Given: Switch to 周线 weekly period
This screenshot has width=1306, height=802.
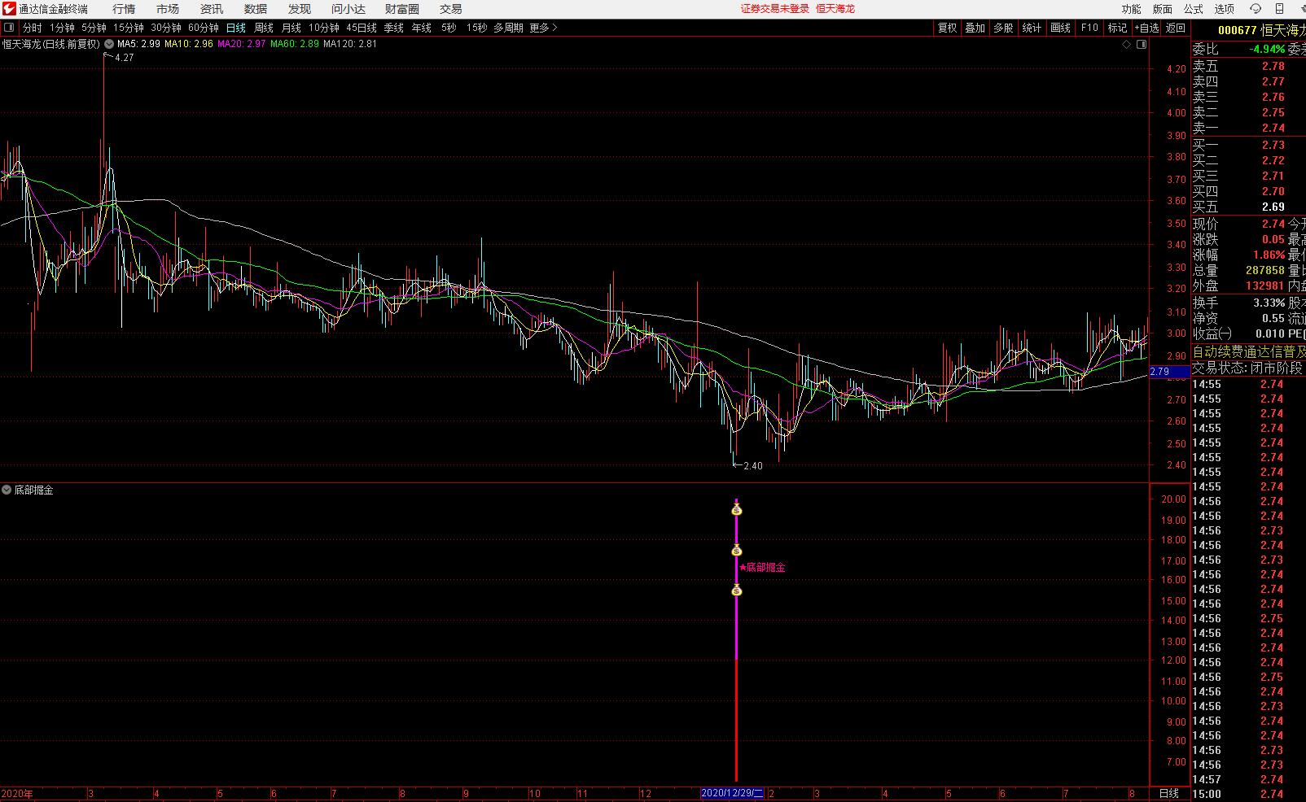Looking at the screenshot, I should coord(263,28).
